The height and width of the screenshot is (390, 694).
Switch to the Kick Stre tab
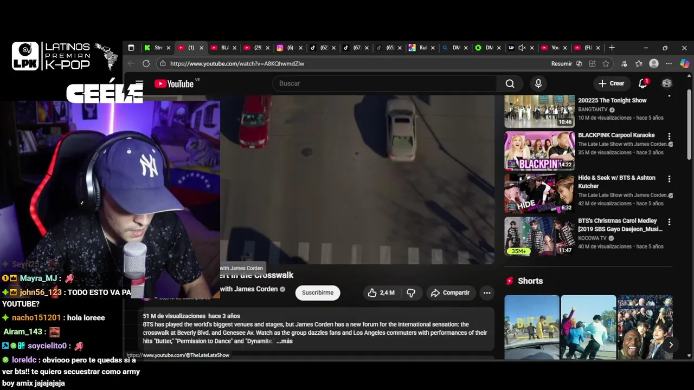pos(157,48)
